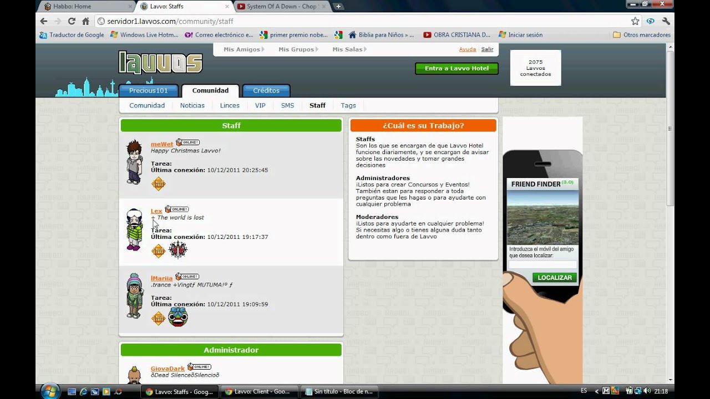710x399 pixels.
Task: Open the Créditos tab
Action: pyautogui.click(x=266, y=91)
